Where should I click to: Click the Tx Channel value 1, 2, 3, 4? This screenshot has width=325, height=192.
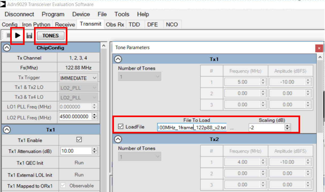click(x=78, y=58)
